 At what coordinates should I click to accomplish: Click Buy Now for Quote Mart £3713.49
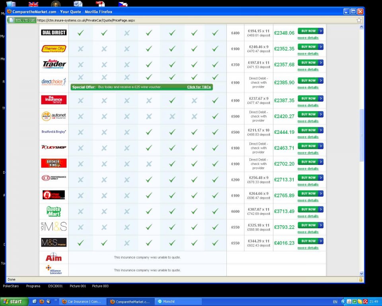(310, 209)
